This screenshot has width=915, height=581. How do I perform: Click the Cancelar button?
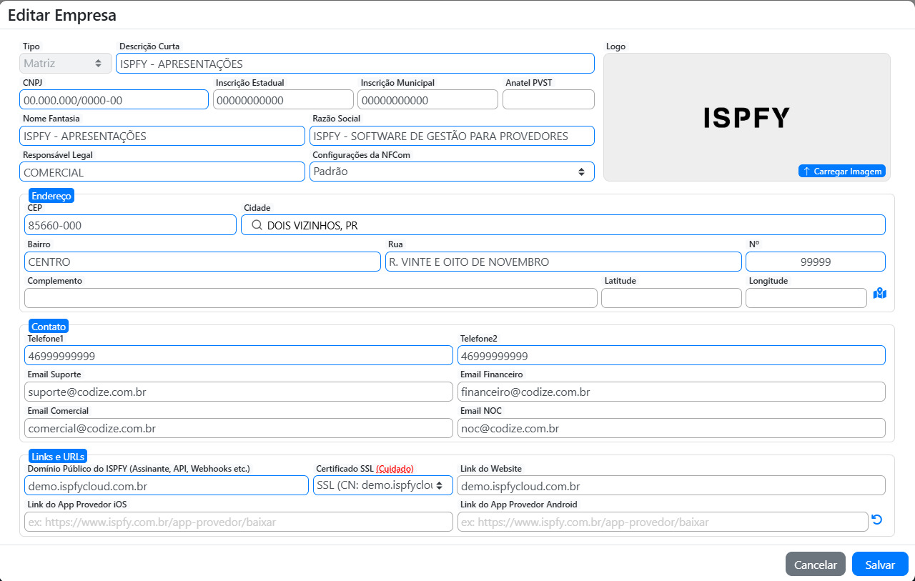[x=815, y=564]
